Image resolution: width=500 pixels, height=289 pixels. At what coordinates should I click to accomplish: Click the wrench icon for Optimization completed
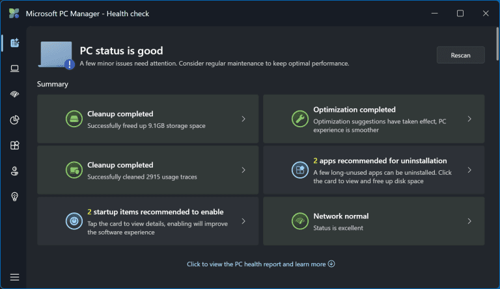pyautogui.click(x=299, y=119)
